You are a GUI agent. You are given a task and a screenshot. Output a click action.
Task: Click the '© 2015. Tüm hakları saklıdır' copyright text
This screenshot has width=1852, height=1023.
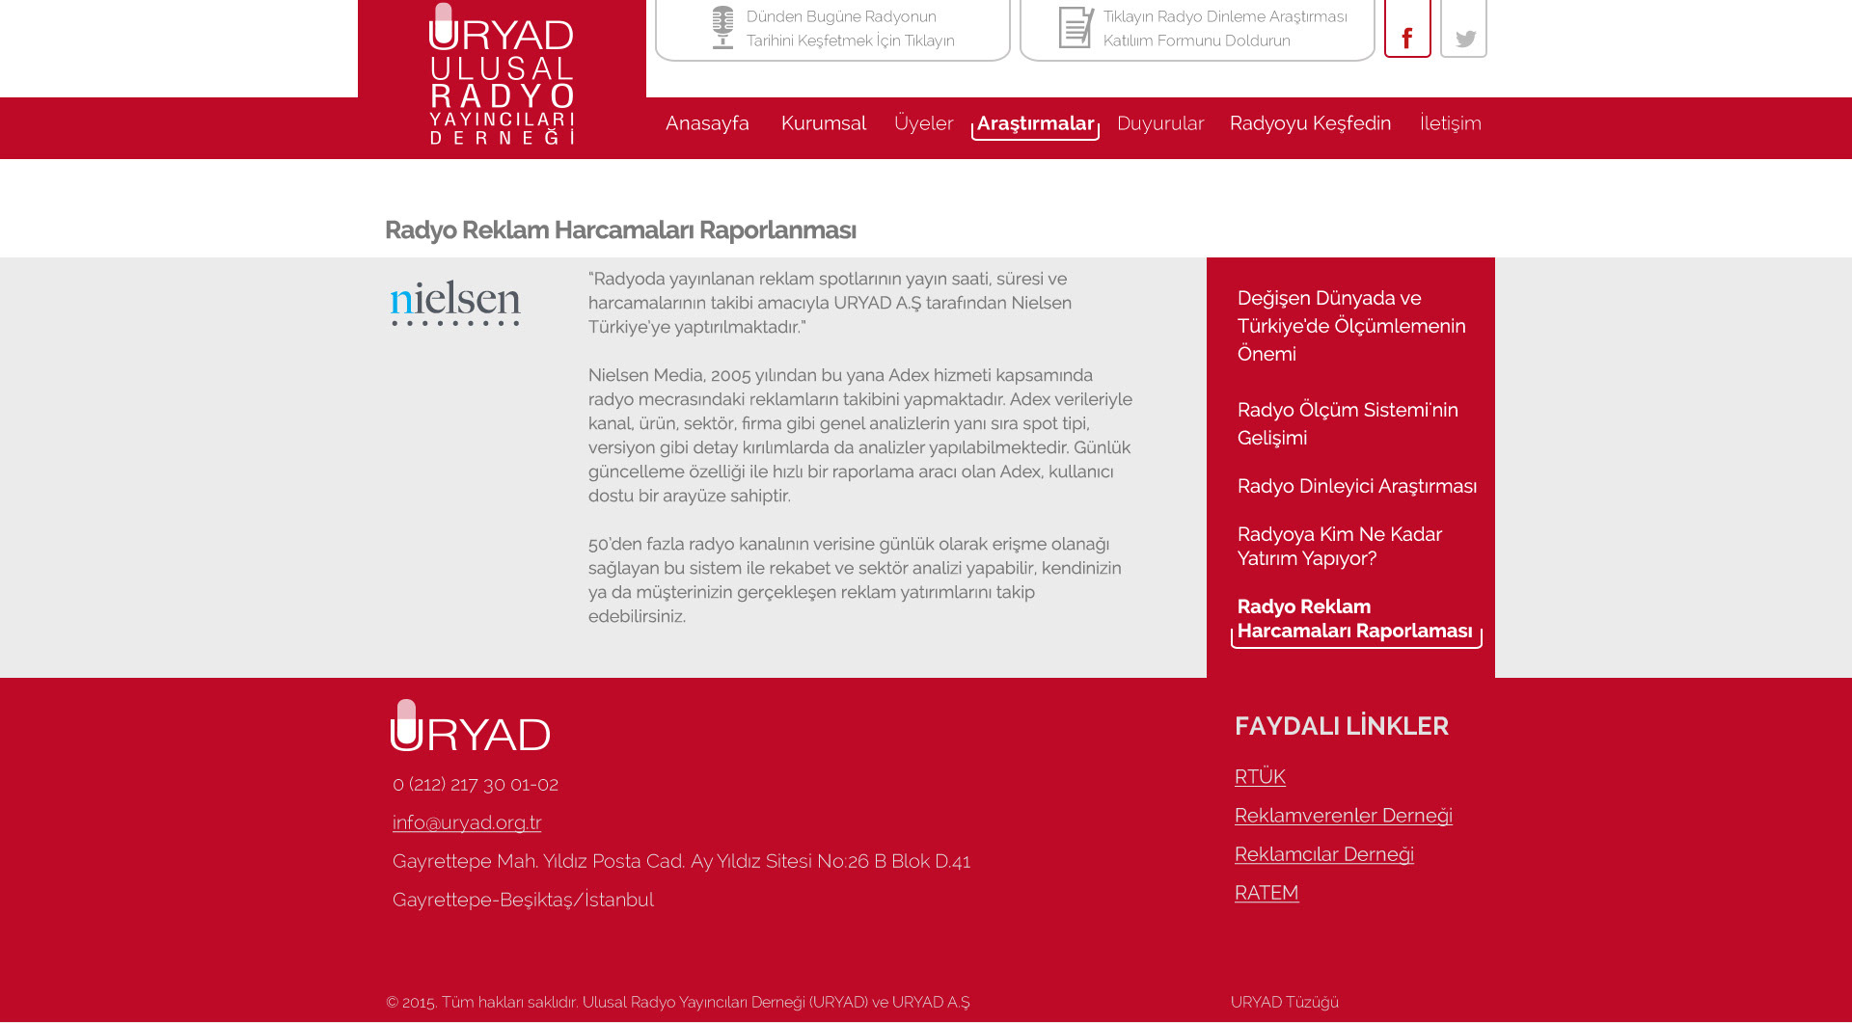(678, 1003)
